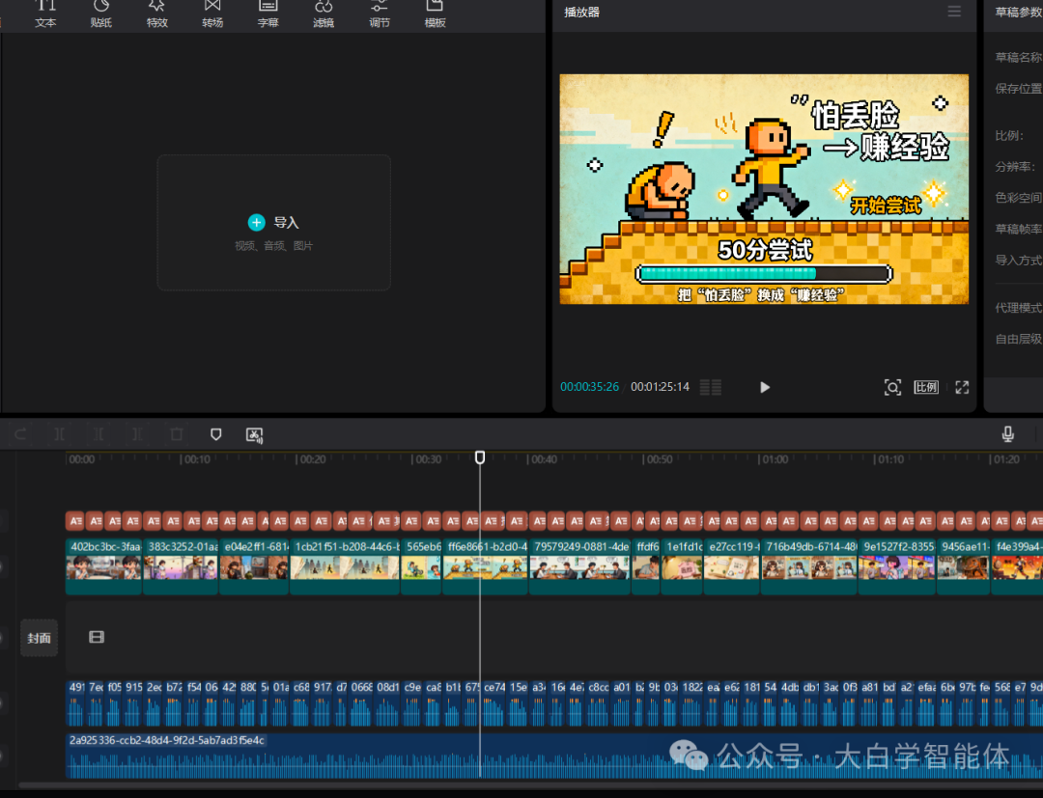
Task: Select video clip 9456ae11
Action: pyautogui.click(x=964, y=566)
